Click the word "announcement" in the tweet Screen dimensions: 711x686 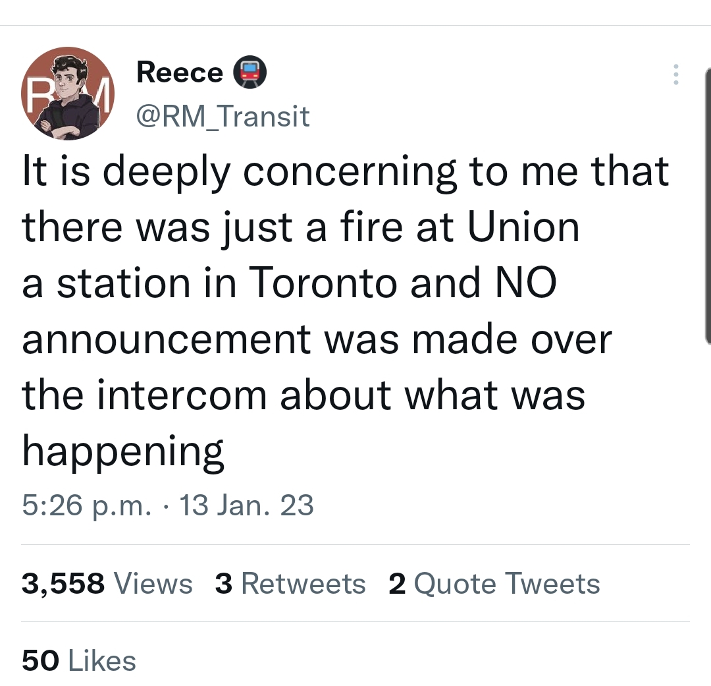coord(166,339)
